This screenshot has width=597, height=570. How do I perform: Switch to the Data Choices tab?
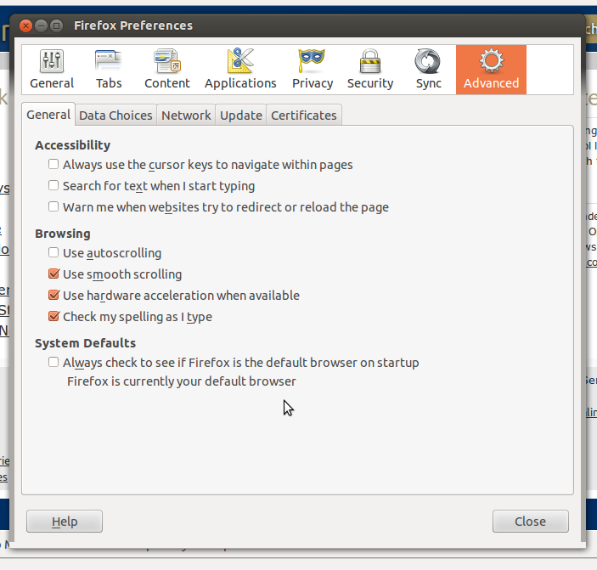pos(115,115)
